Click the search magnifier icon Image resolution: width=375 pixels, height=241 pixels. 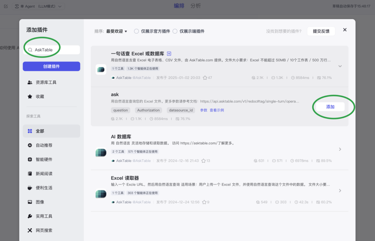[x=30, y=50]
